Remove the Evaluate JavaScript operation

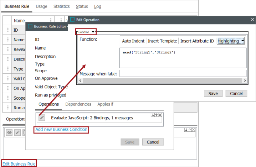tap(160, 115)
